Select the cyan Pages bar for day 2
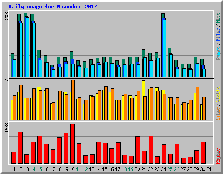 pyautogui.click(x=21, y=50)
